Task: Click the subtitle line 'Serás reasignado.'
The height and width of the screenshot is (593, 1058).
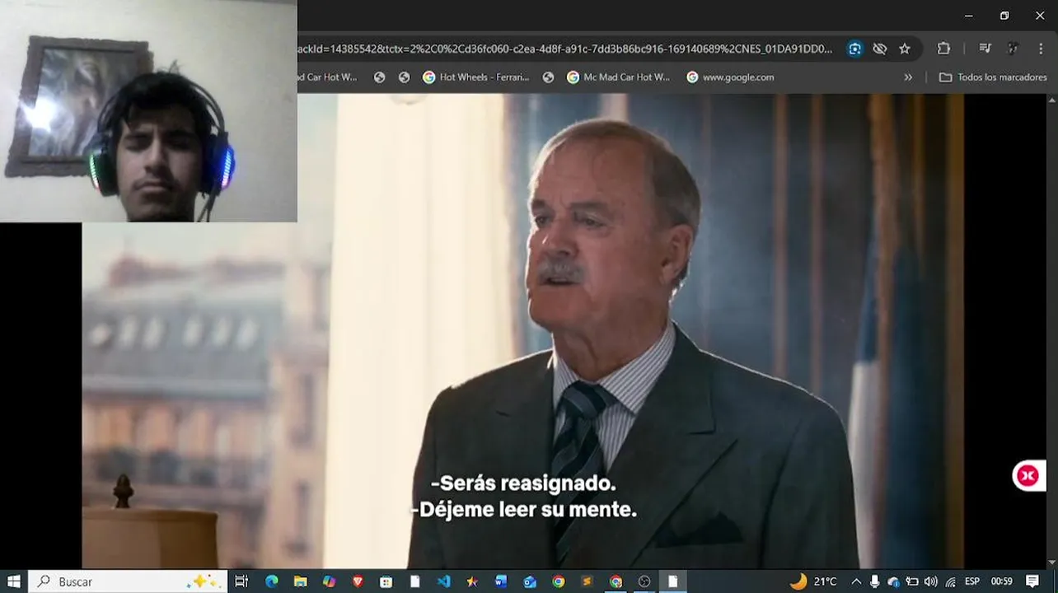Action: (x=523, y=483)
